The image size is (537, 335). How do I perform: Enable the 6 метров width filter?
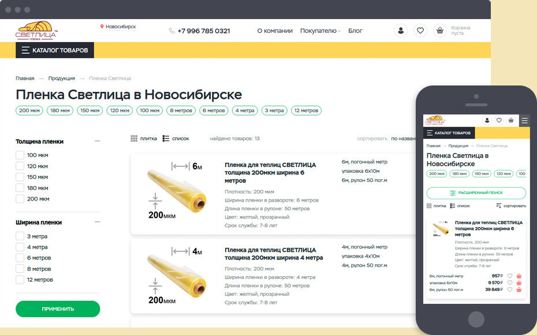(x=20, y=258)
